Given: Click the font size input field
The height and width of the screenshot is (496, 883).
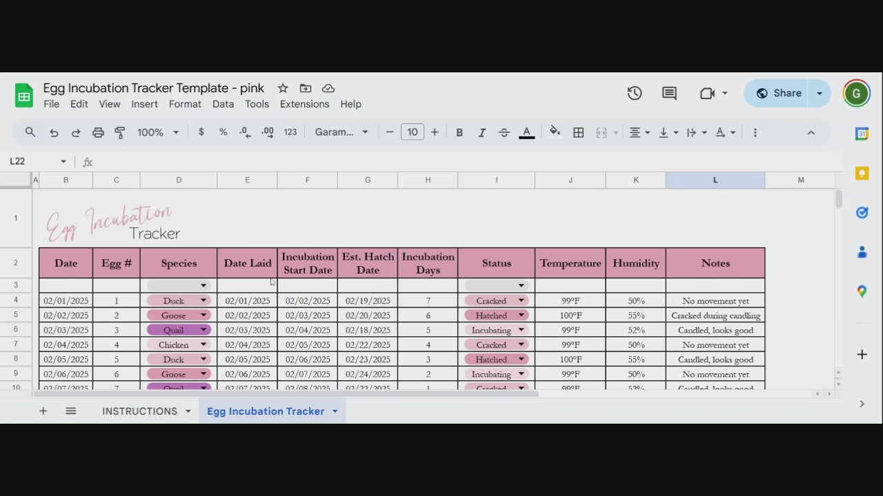Looking at the screenshot, I should click(412, 132).
